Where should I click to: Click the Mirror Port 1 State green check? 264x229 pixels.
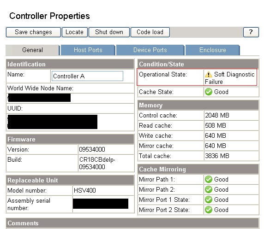(x=209, y=200)
